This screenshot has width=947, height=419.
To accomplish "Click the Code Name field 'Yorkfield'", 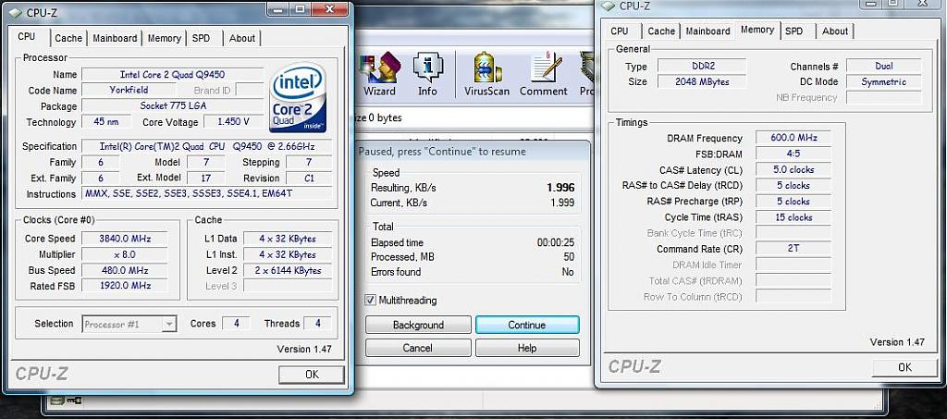I will [x=129, y=91].
